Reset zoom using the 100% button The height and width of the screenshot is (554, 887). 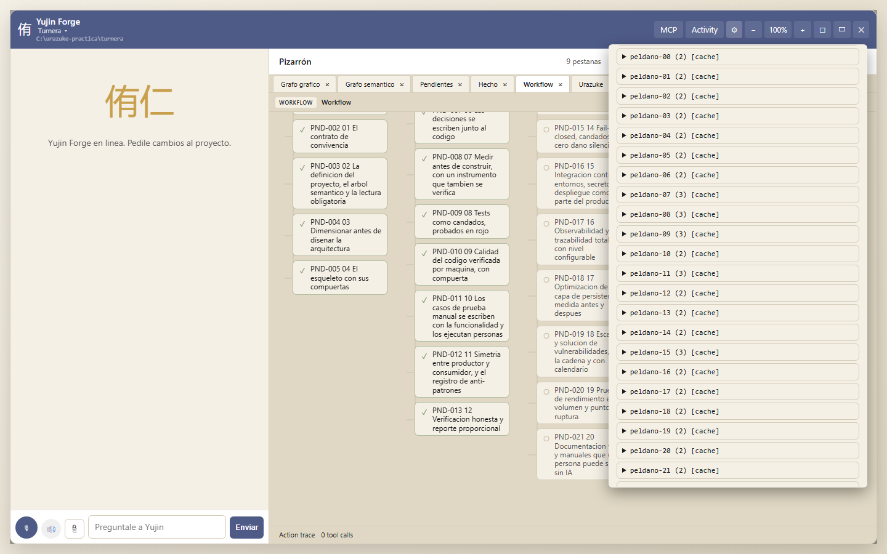pos(778,30)
